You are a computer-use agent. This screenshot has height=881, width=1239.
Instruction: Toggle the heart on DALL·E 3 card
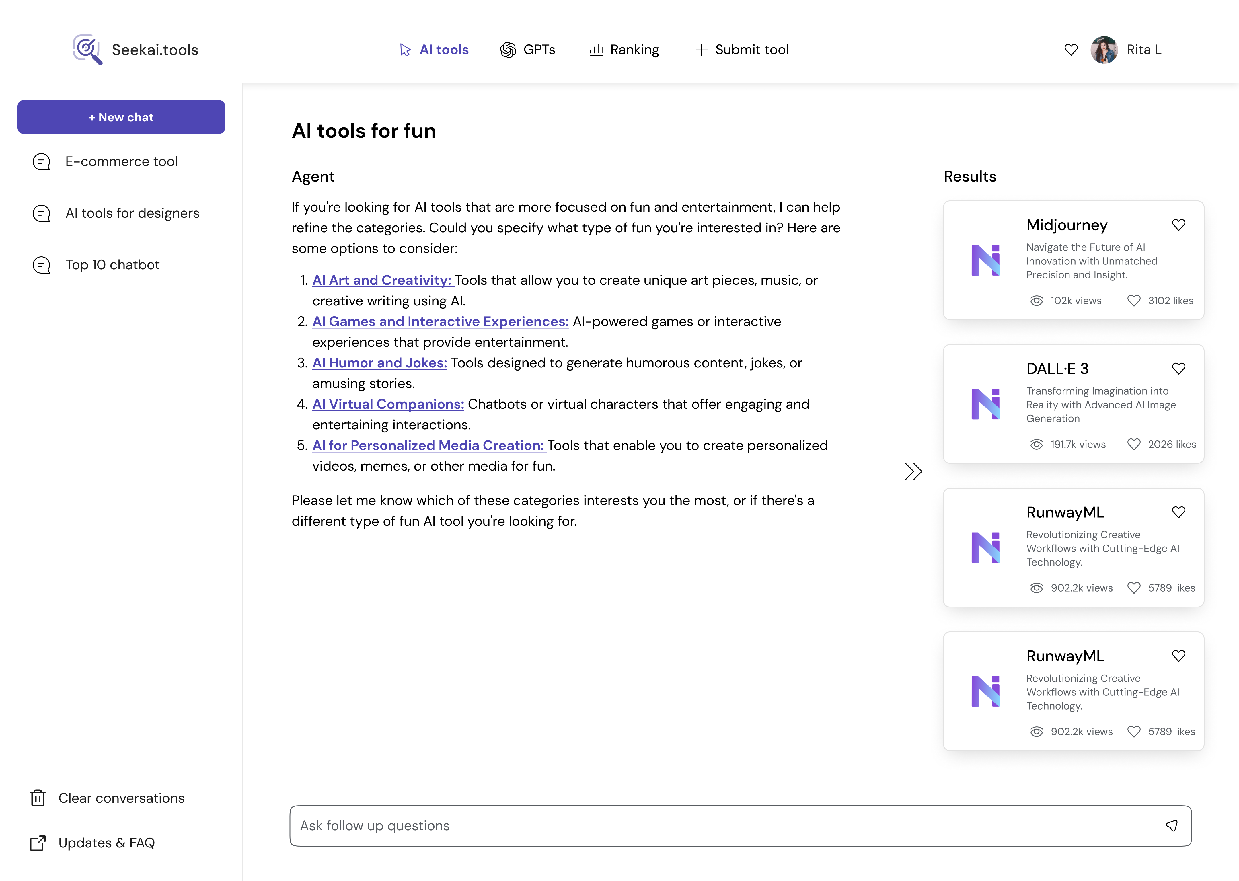[1178, 368]
